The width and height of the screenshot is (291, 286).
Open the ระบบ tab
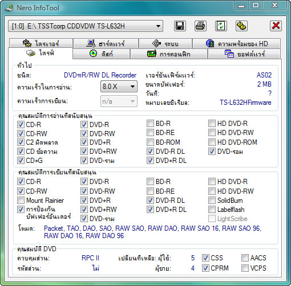pyautogui.click(x=165, y=44)
